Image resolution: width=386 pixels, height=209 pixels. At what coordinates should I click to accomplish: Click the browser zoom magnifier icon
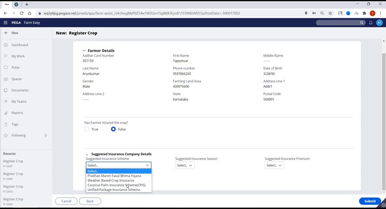(x=322, y=13)
